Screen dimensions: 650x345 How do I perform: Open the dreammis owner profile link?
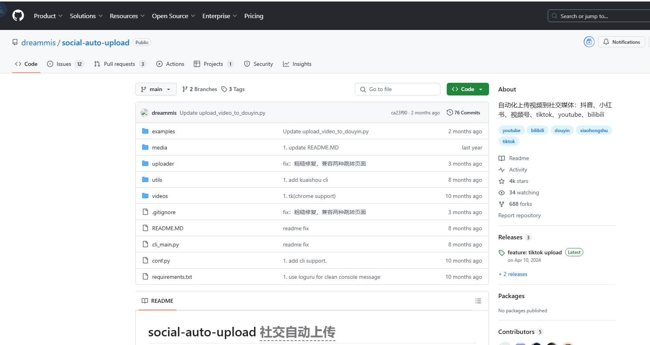click(x=38, y=43)
